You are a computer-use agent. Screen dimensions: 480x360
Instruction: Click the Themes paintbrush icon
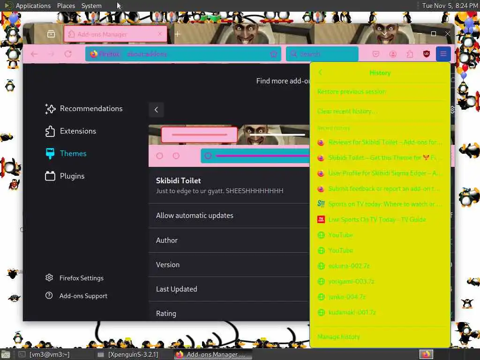point(50,153)
